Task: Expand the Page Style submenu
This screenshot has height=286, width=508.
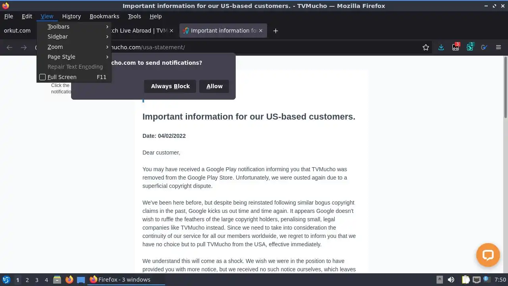Action: (74, 57)
